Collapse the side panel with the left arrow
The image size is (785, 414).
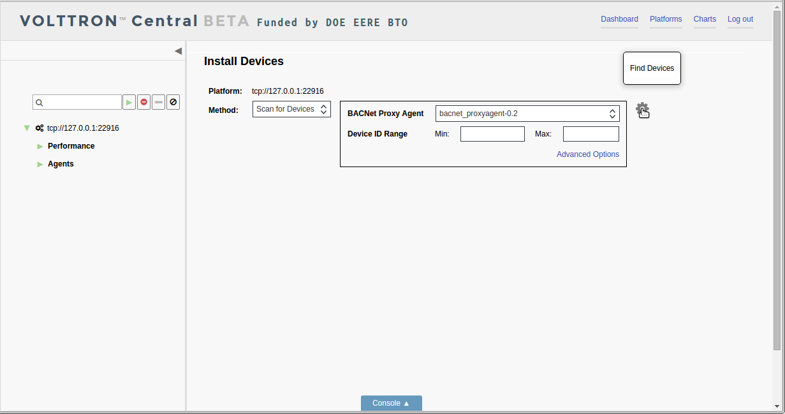(178, 51)
